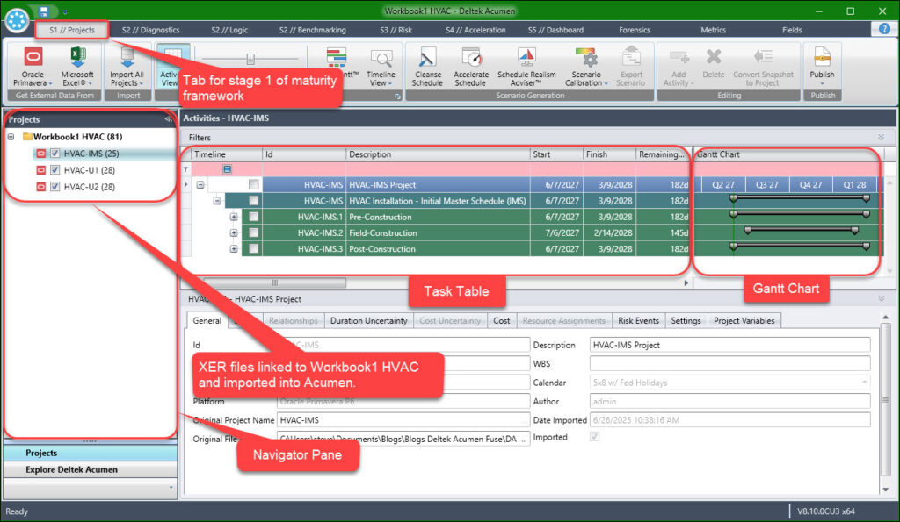This screenshot has height=522, width=900.
Task: Click the Save icon in title bar
Action: click(44, 11)
